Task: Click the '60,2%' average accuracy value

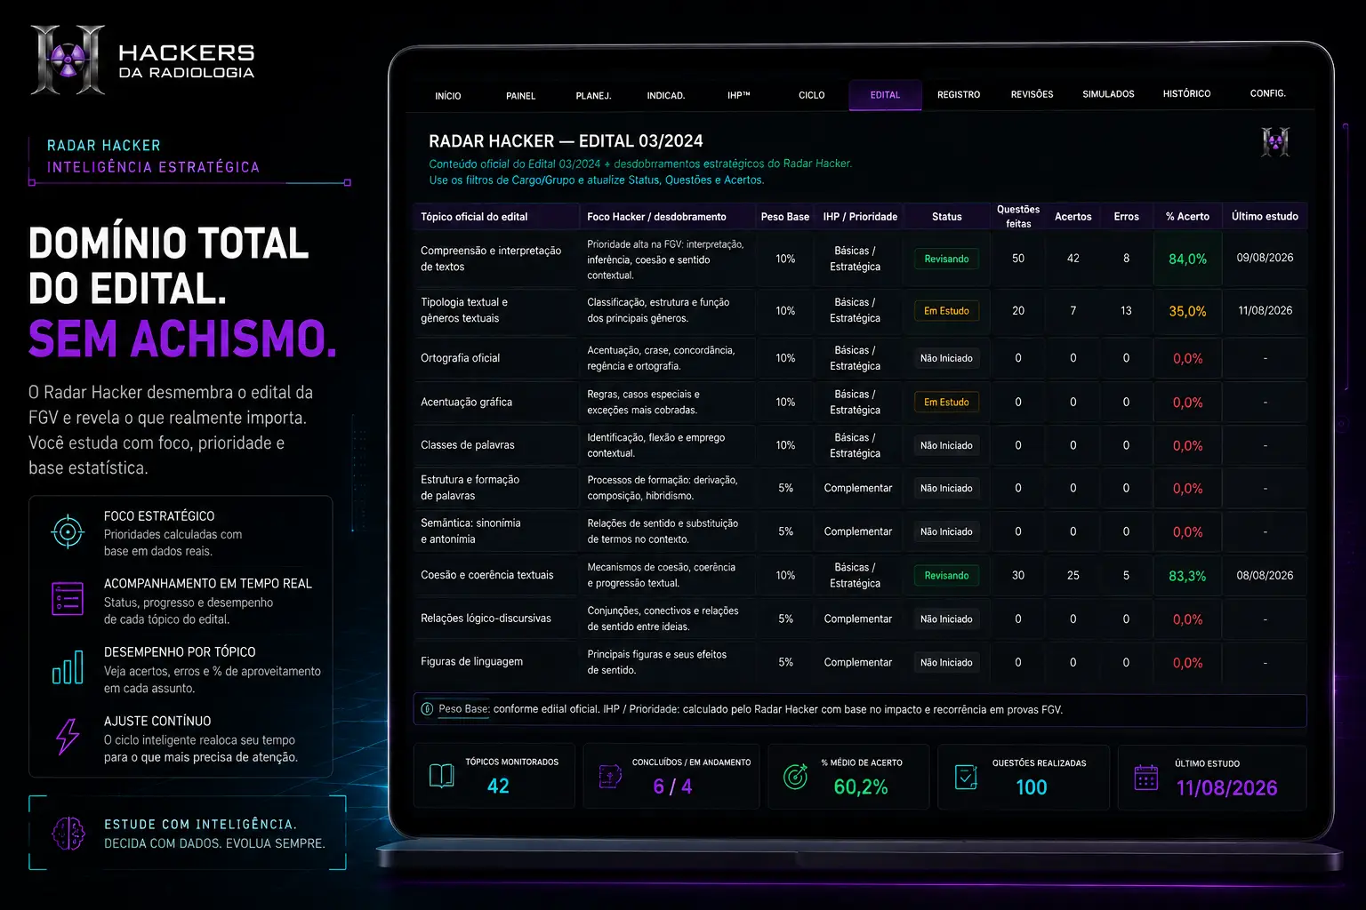Action: point(861,787)
